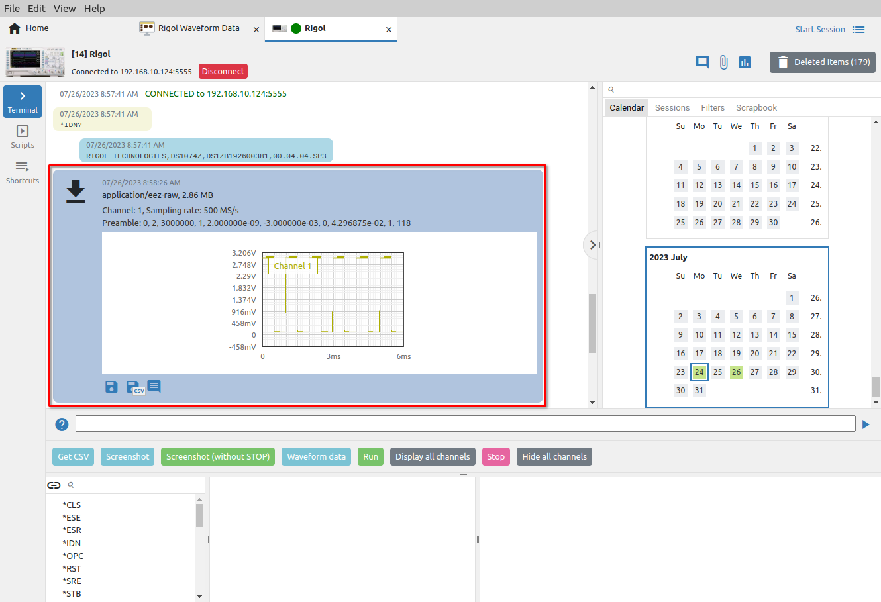Screen dimensions: 881x602
Task: Click the help question mark icon
Action: pyautogui.click(x=62, y=425)
